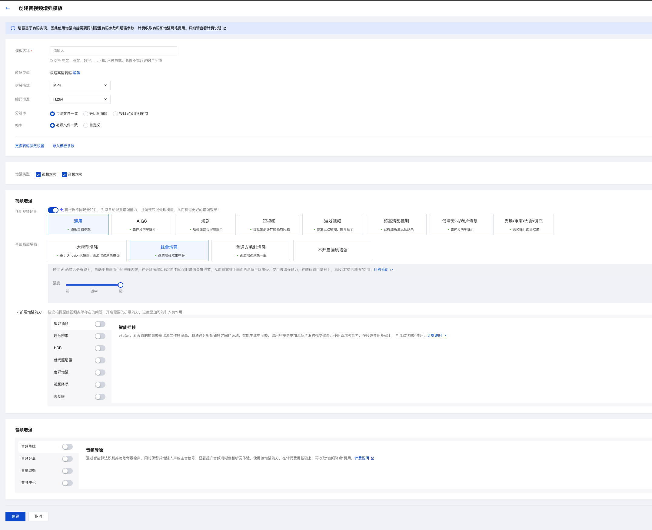Click the external link icon in 音频降噪 description
This screenshot has height=530, width=652.
tap(372, 459)
